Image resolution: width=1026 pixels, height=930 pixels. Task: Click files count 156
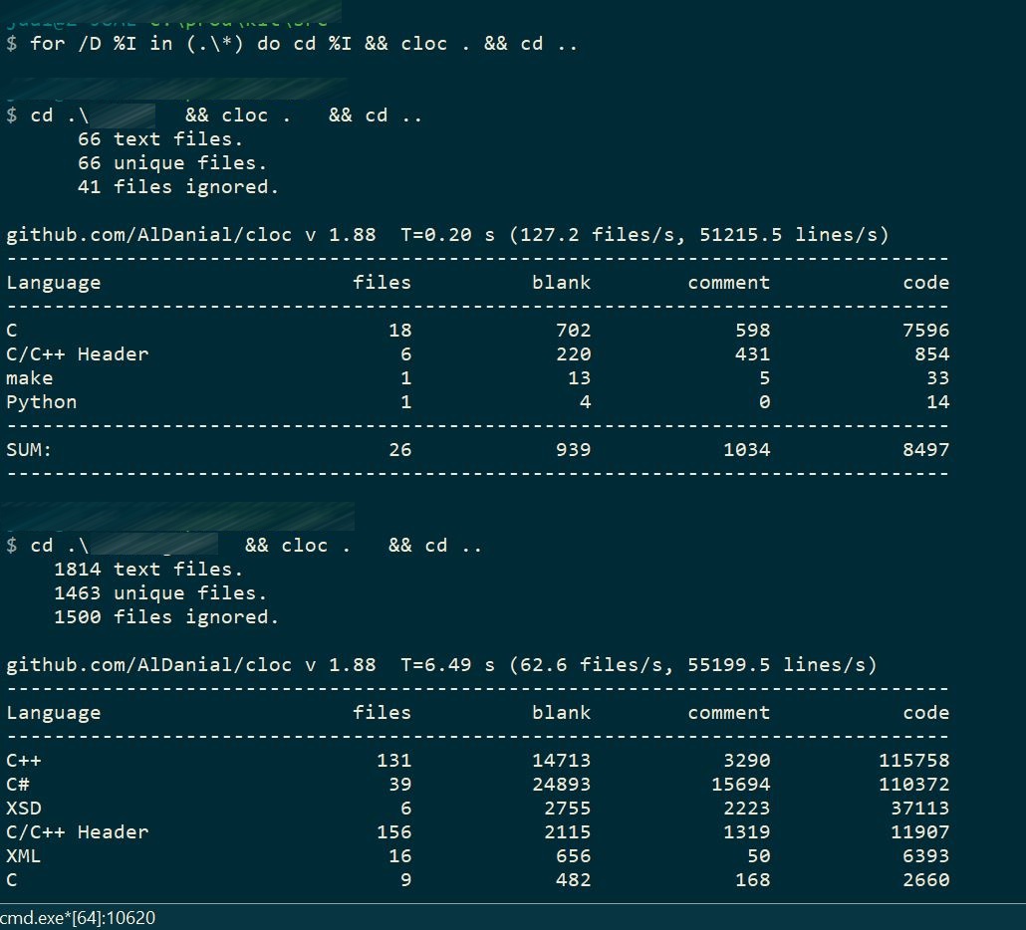pyautogui.click(x=393, y=831)
